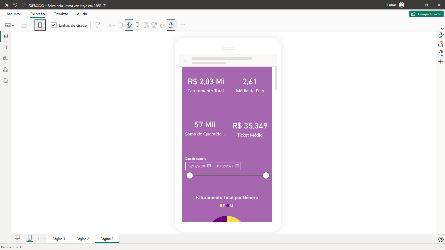This screenshot has height=250, width=445.
Task: Open the Página 1 tab
Action: coord(59,239)
